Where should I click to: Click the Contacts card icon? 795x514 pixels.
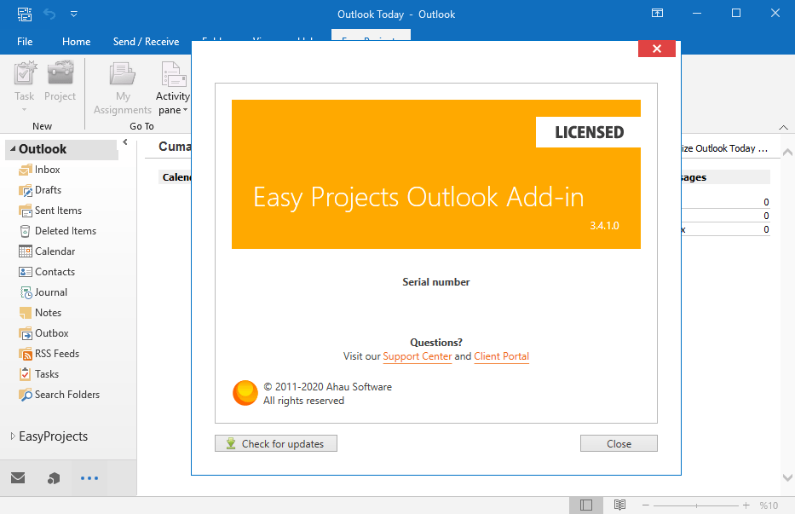tap(26, 272)
